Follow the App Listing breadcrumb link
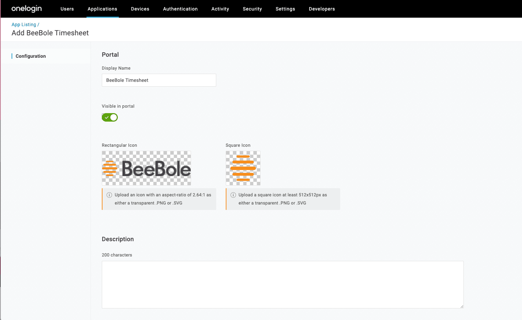This screenshot has height=320, width=522. tap(23, 24)
